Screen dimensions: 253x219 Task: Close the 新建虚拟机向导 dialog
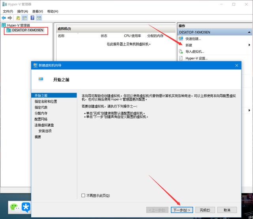coord(237,65)
